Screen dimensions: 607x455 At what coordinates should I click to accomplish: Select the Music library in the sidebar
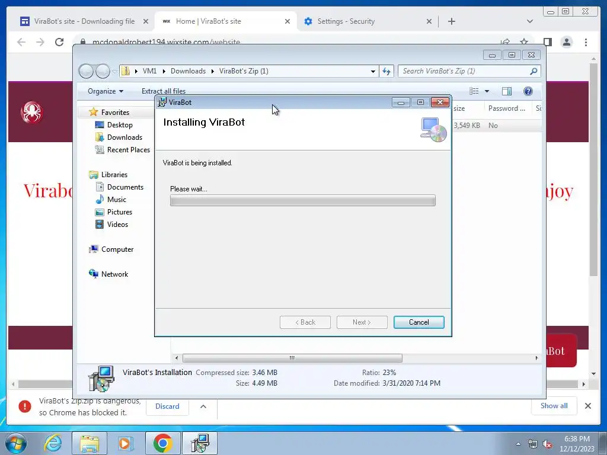tap(117, 200)
